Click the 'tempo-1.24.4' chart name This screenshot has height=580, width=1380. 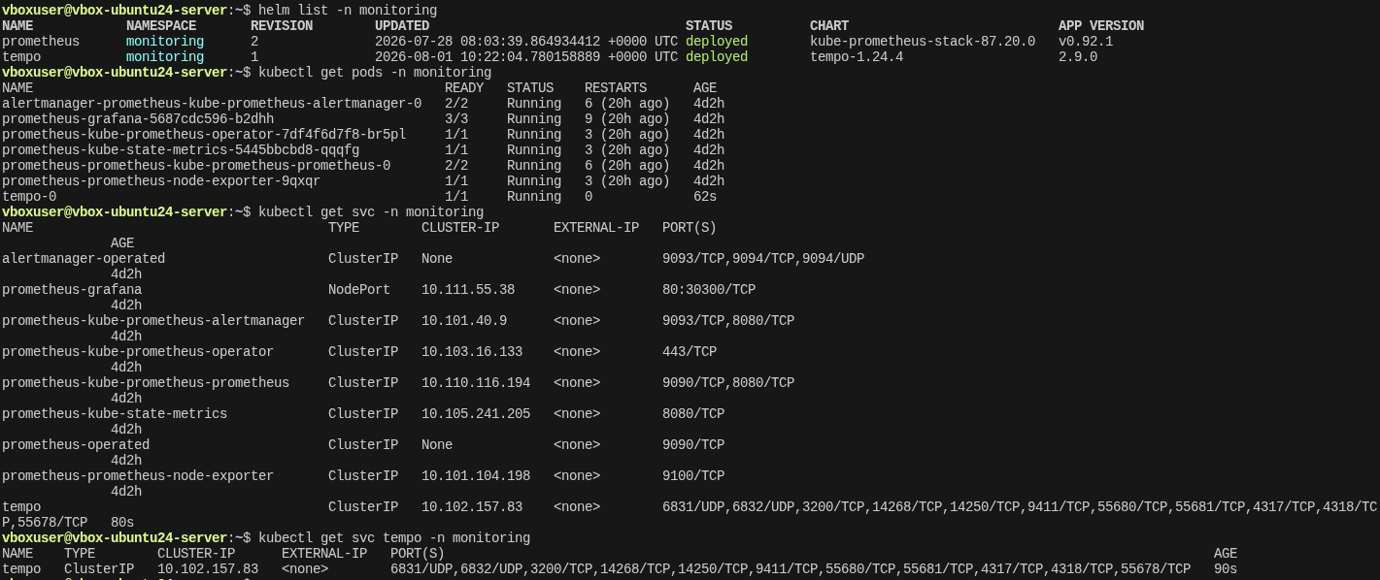pyautogui.click(x=857, y=57)
